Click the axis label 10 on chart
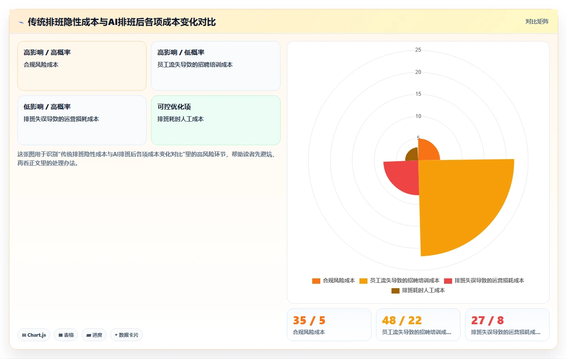 pos(418,116)
